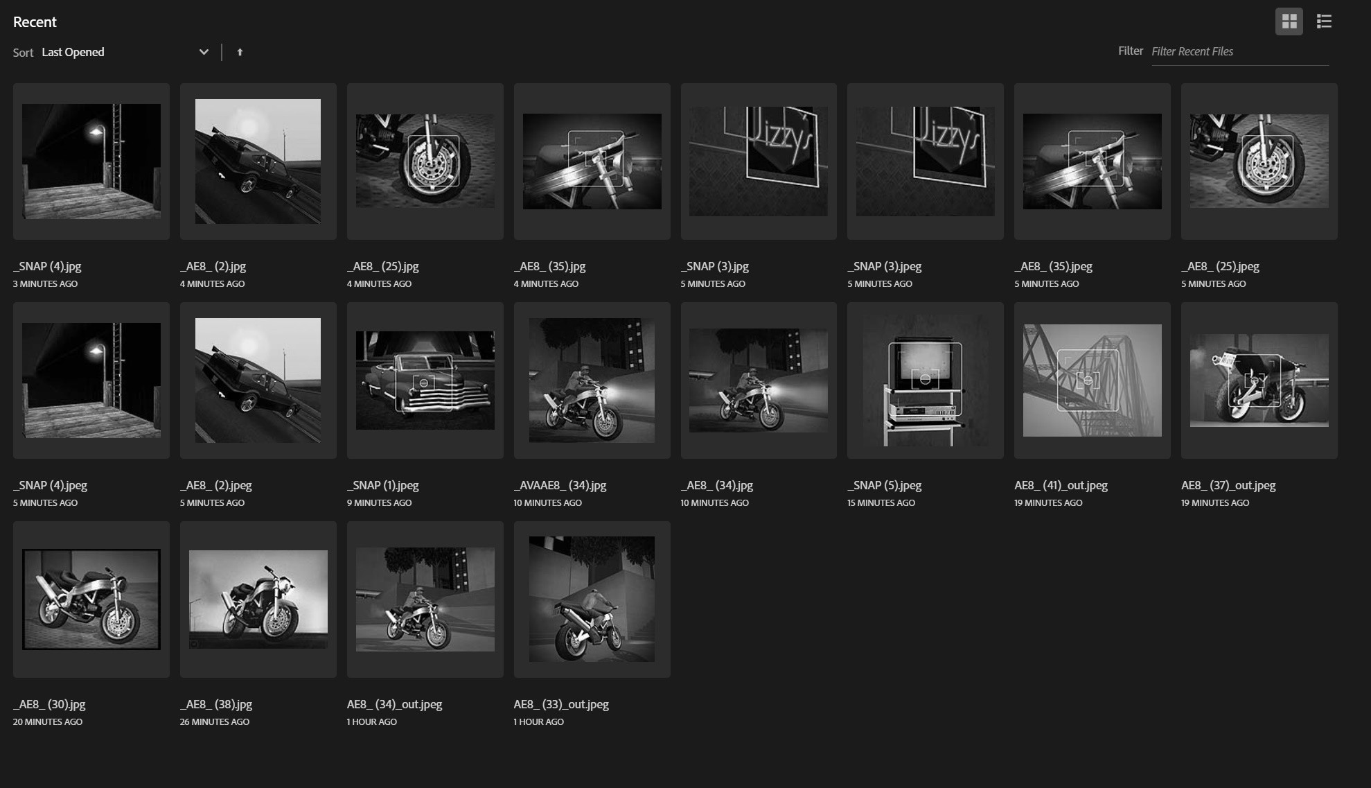The image size is (1371, 788).
Task: Click the Filter Recent Files field
Action: 1239,51
